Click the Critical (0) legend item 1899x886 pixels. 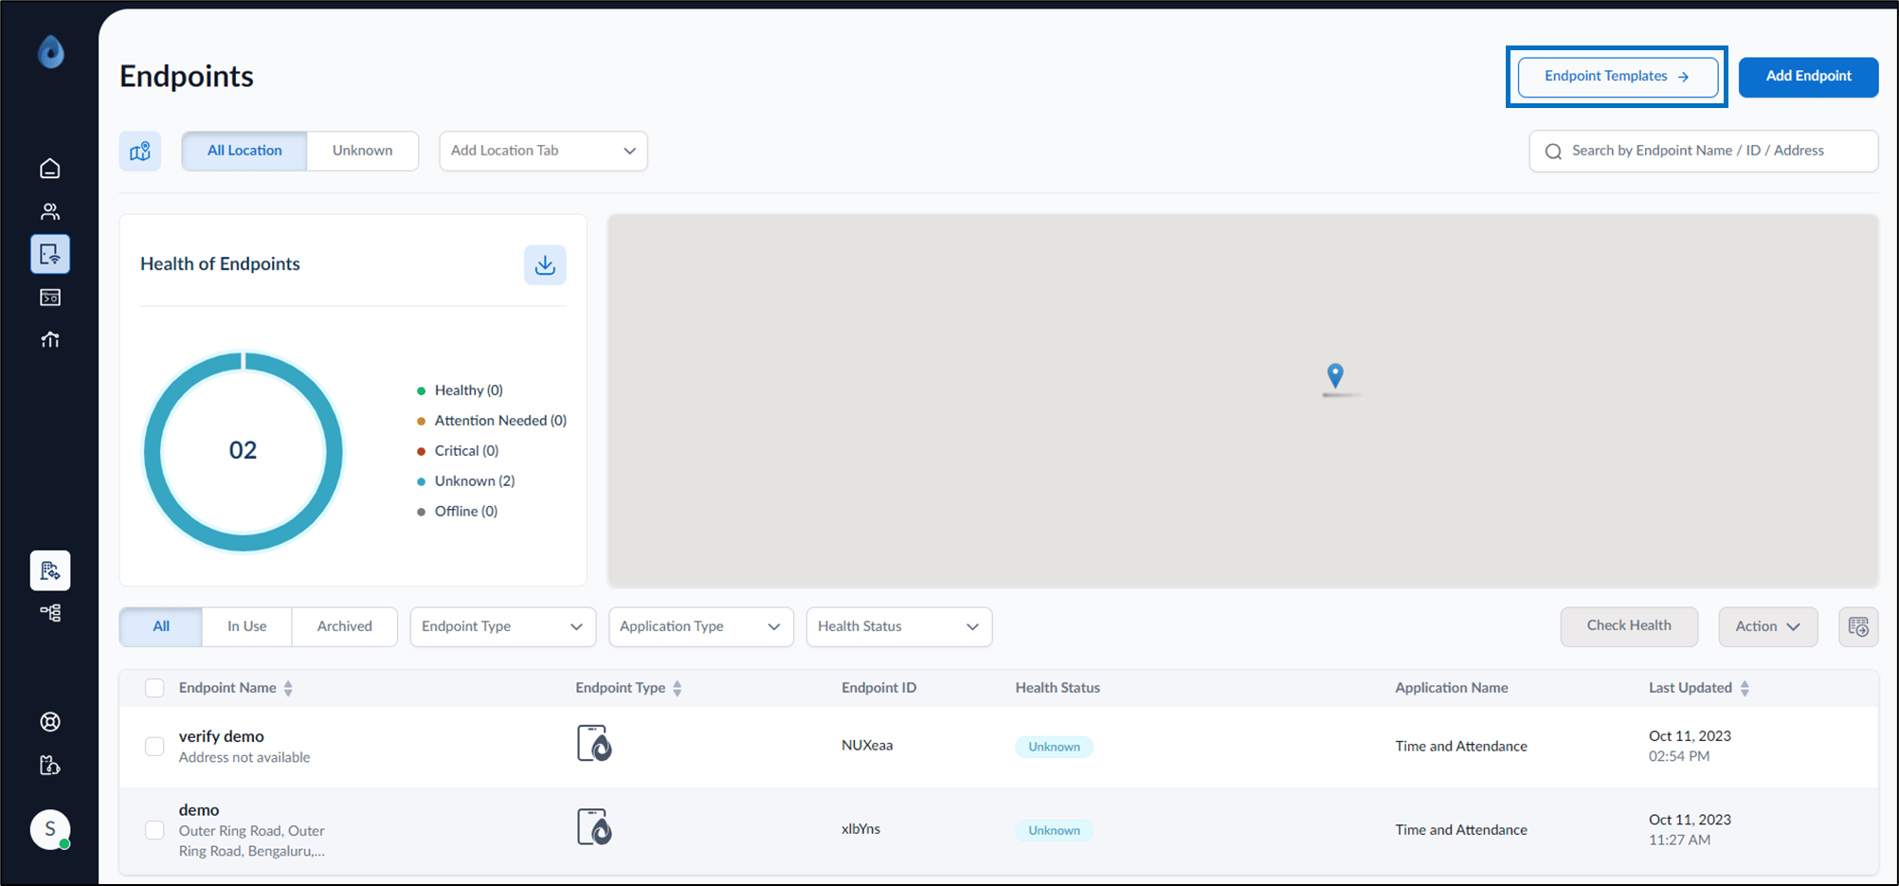(x=458, y=451)
